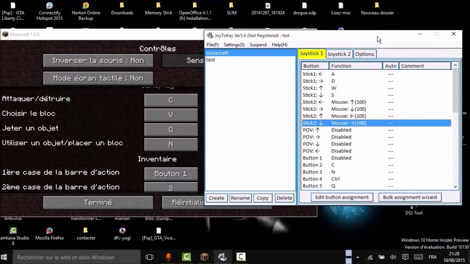Open Task View in the taskbar
The width and height of the screenshot is (470, 264).
click(149, 257)
